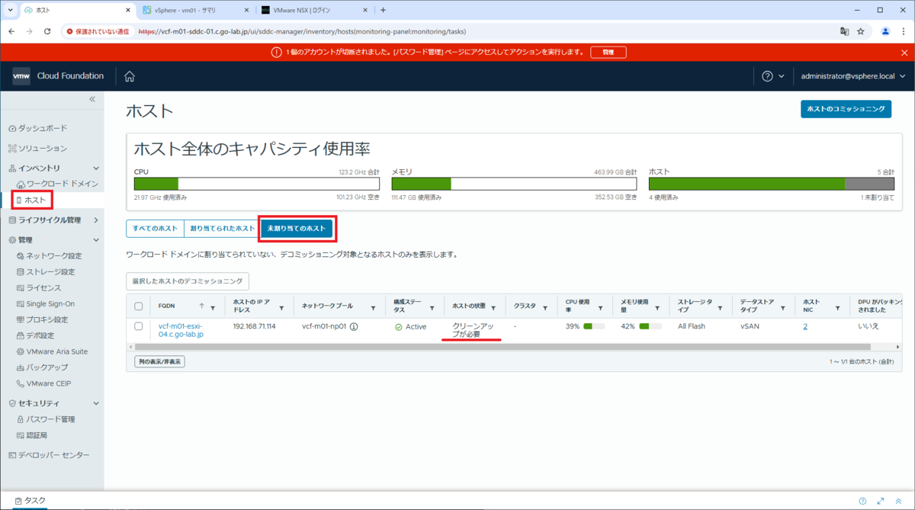
Task: Filter the ネットワーク プール column
Action: point(373,308)
